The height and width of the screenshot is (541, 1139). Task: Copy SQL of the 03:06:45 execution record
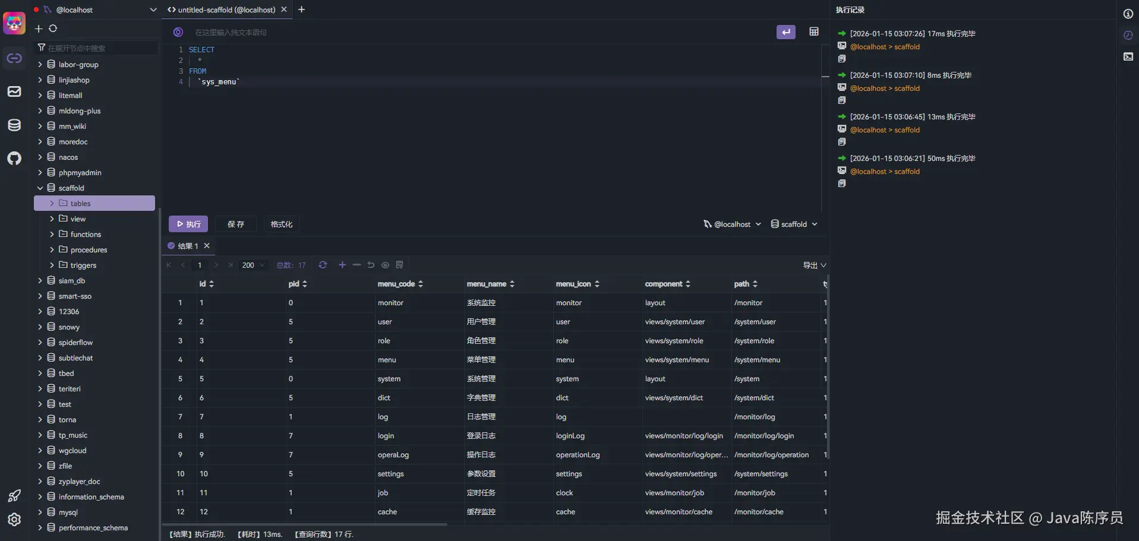point(841,142)
